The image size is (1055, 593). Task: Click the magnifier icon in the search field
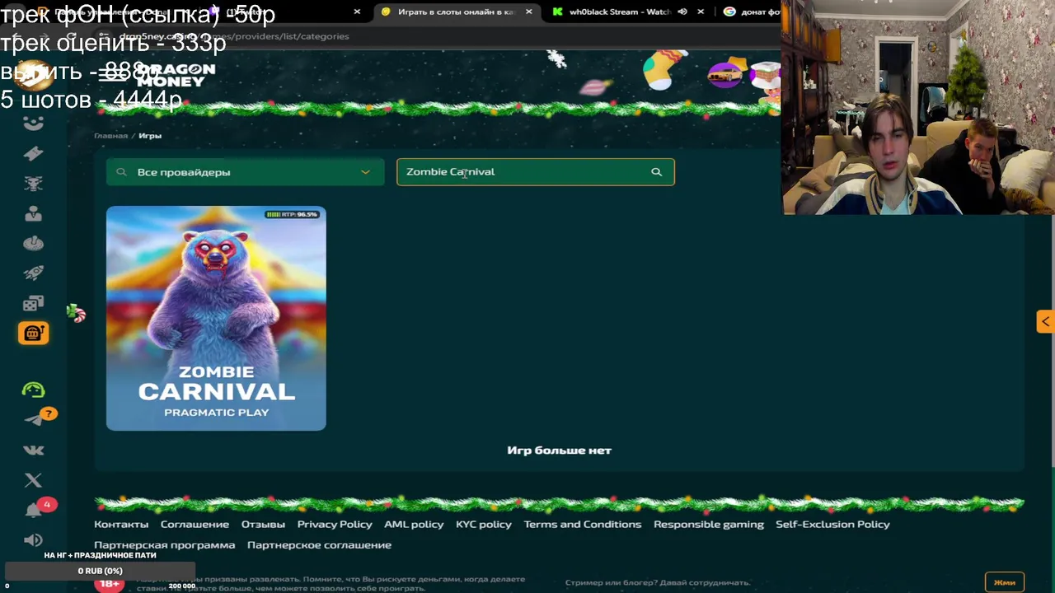pos(656,172)
